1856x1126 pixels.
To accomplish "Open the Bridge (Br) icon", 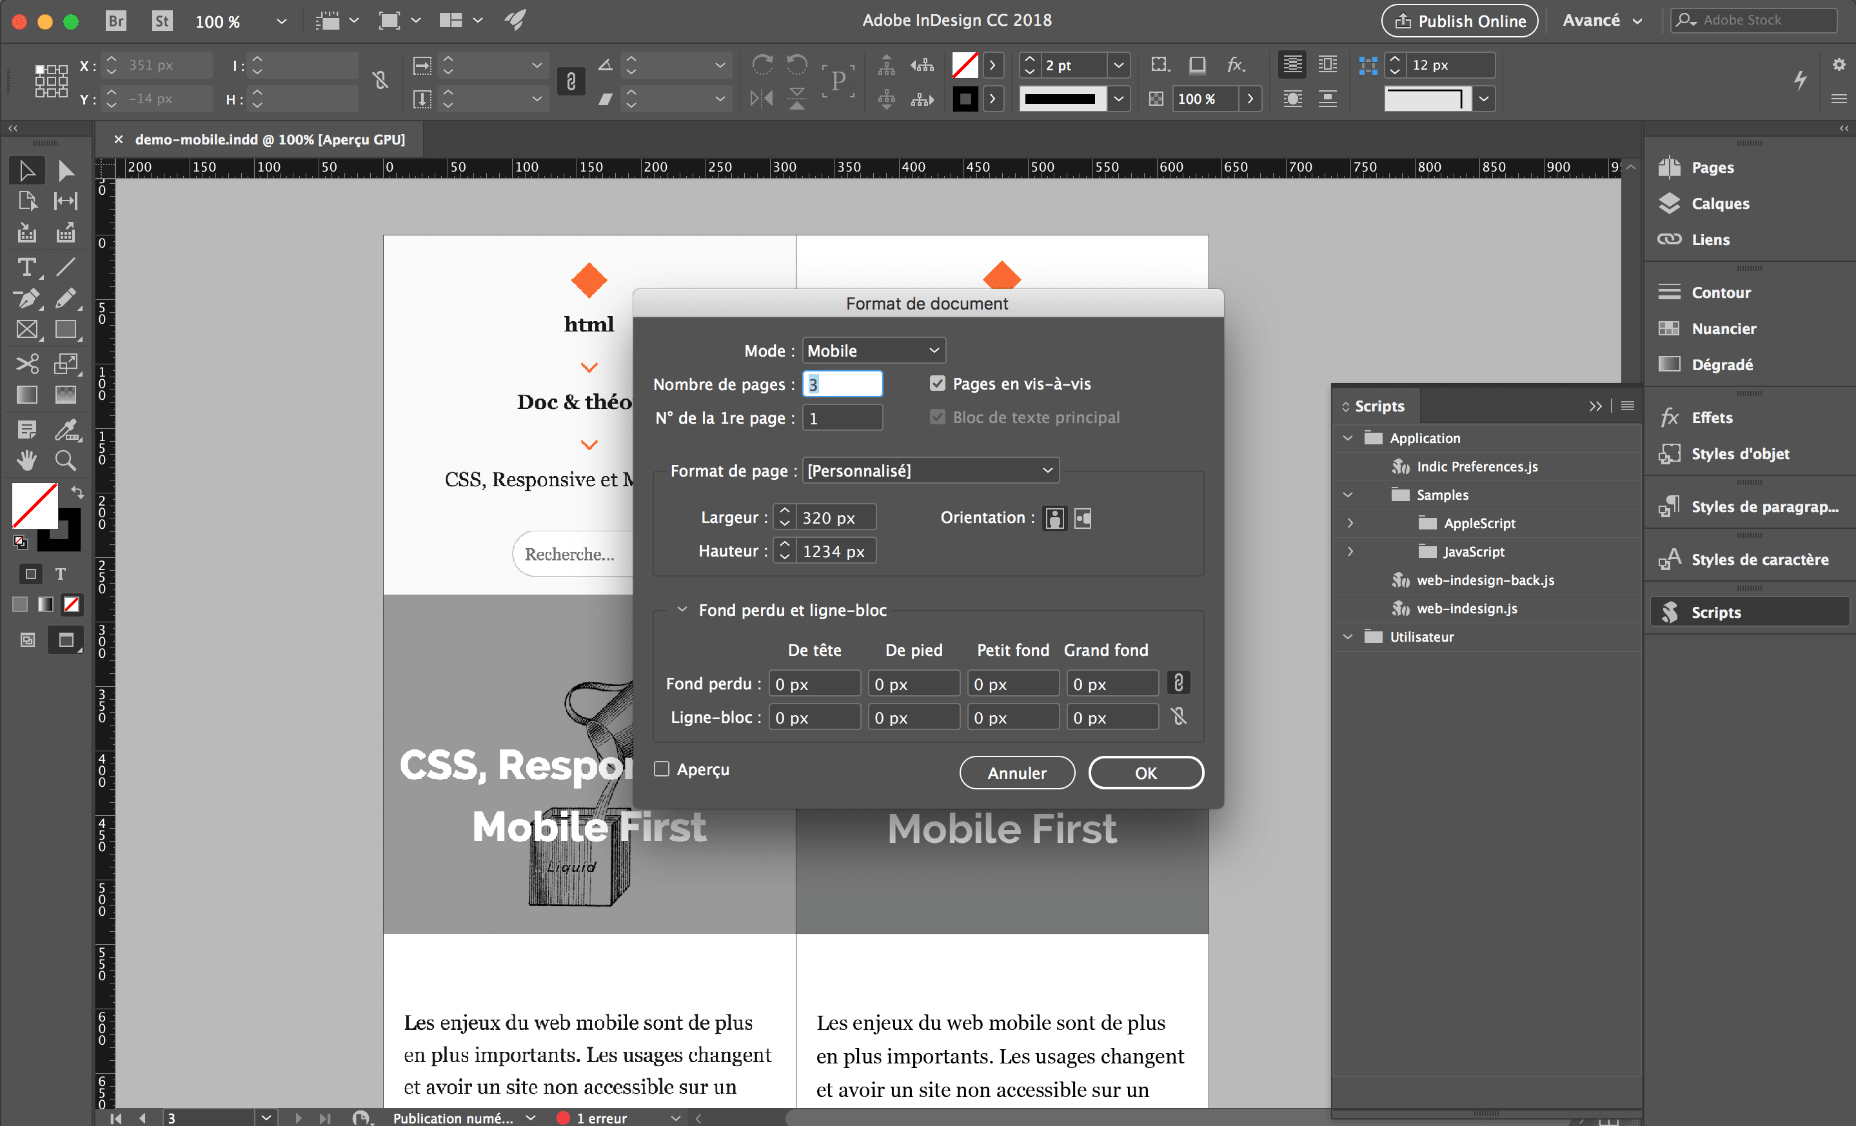I will 116,21.
